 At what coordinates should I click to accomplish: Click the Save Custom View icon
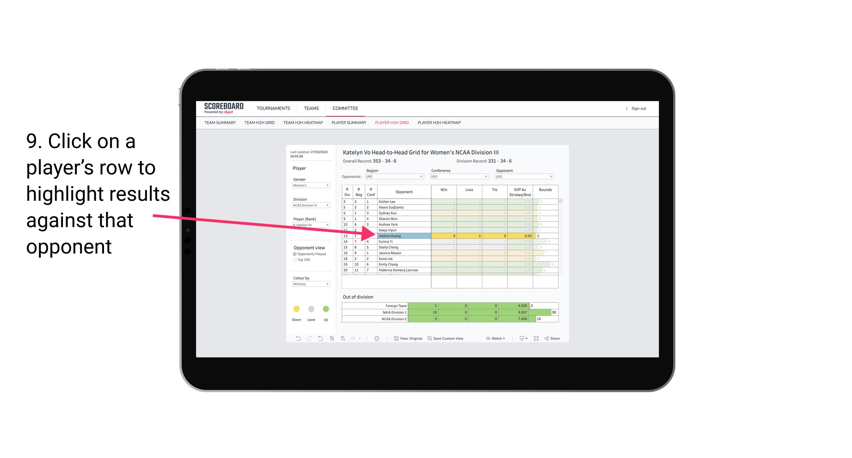tap(430, 339)
